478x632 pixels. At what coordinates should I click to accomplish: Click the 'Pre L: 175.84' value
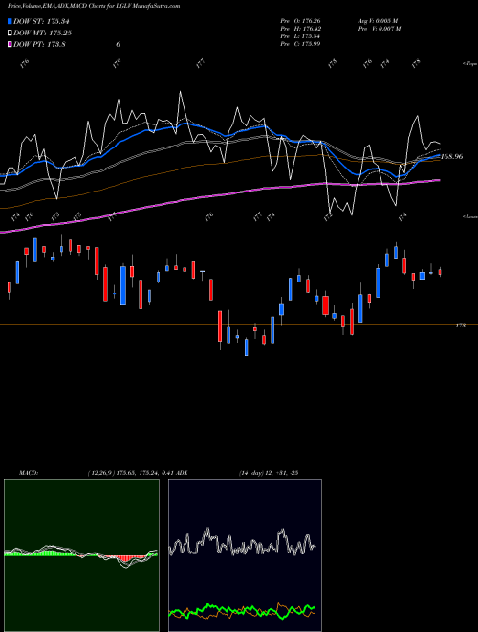pyautogui.click(x=300, y=36)
